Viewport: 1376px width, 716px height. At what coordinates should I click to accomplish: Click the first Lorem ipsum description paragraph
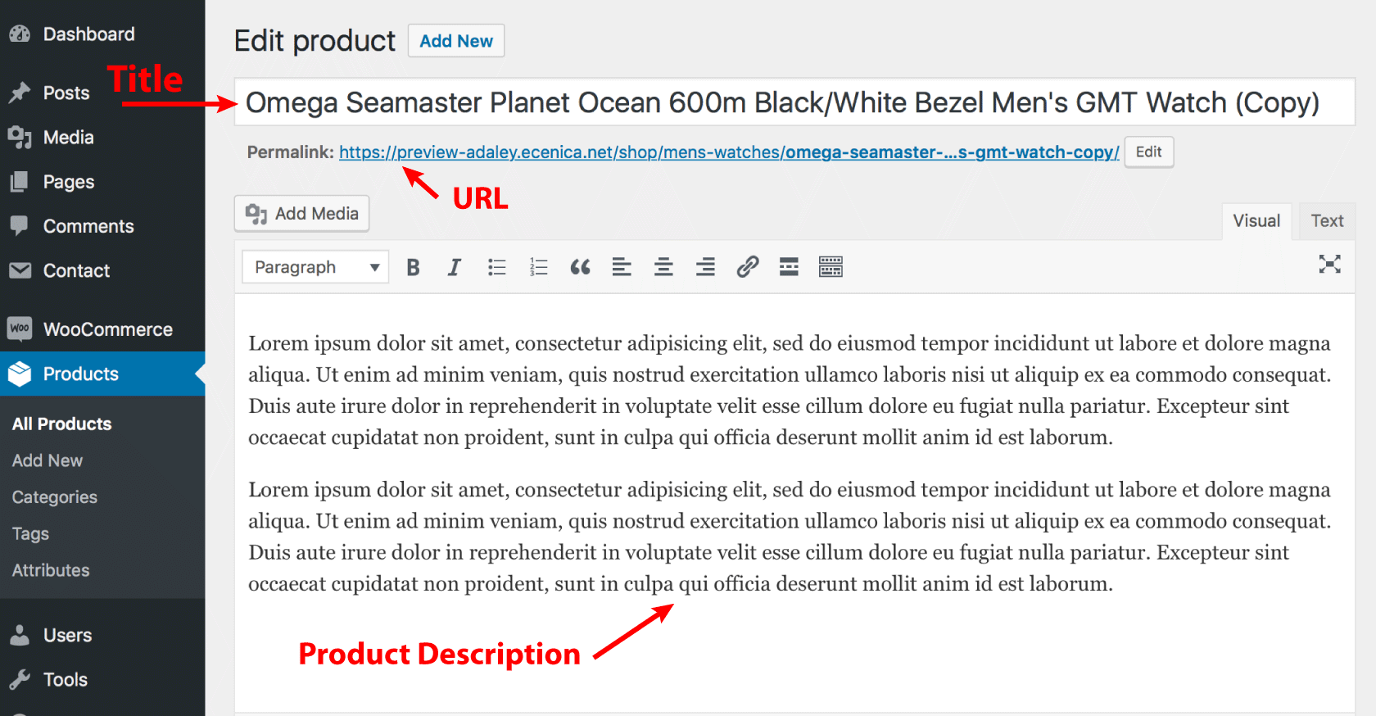pos(790,390)
